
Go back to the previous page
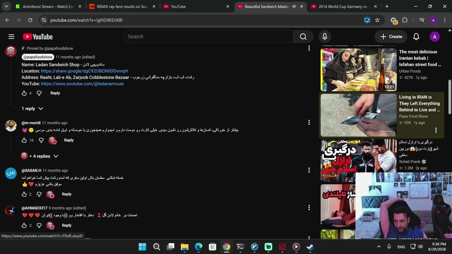(7, 20)
